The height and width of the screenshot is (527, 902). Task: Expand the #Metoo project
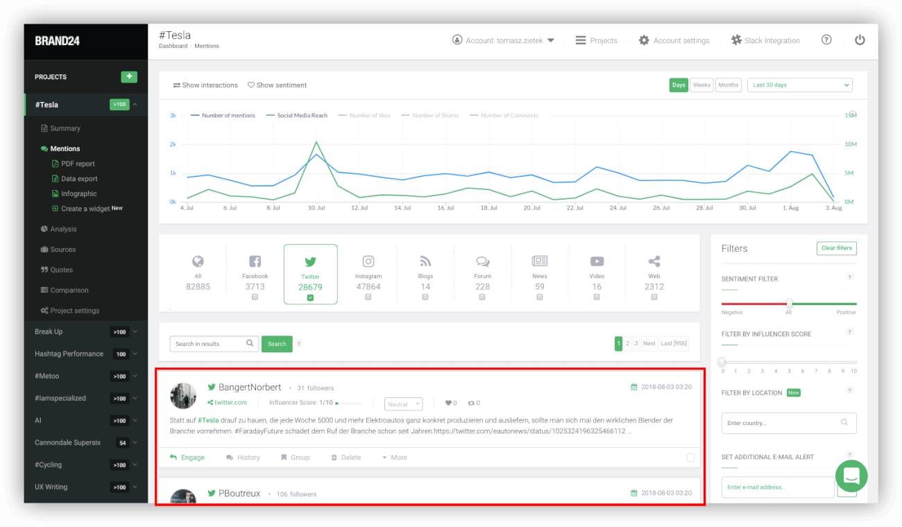pyautogui.click(x=135, y=376)
